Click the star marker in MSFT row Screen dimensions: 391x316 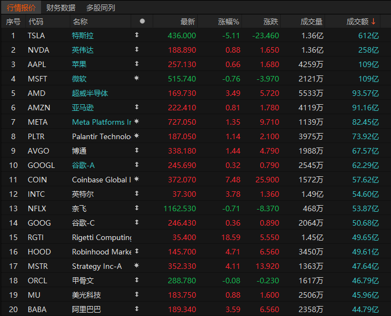[136, 78]
